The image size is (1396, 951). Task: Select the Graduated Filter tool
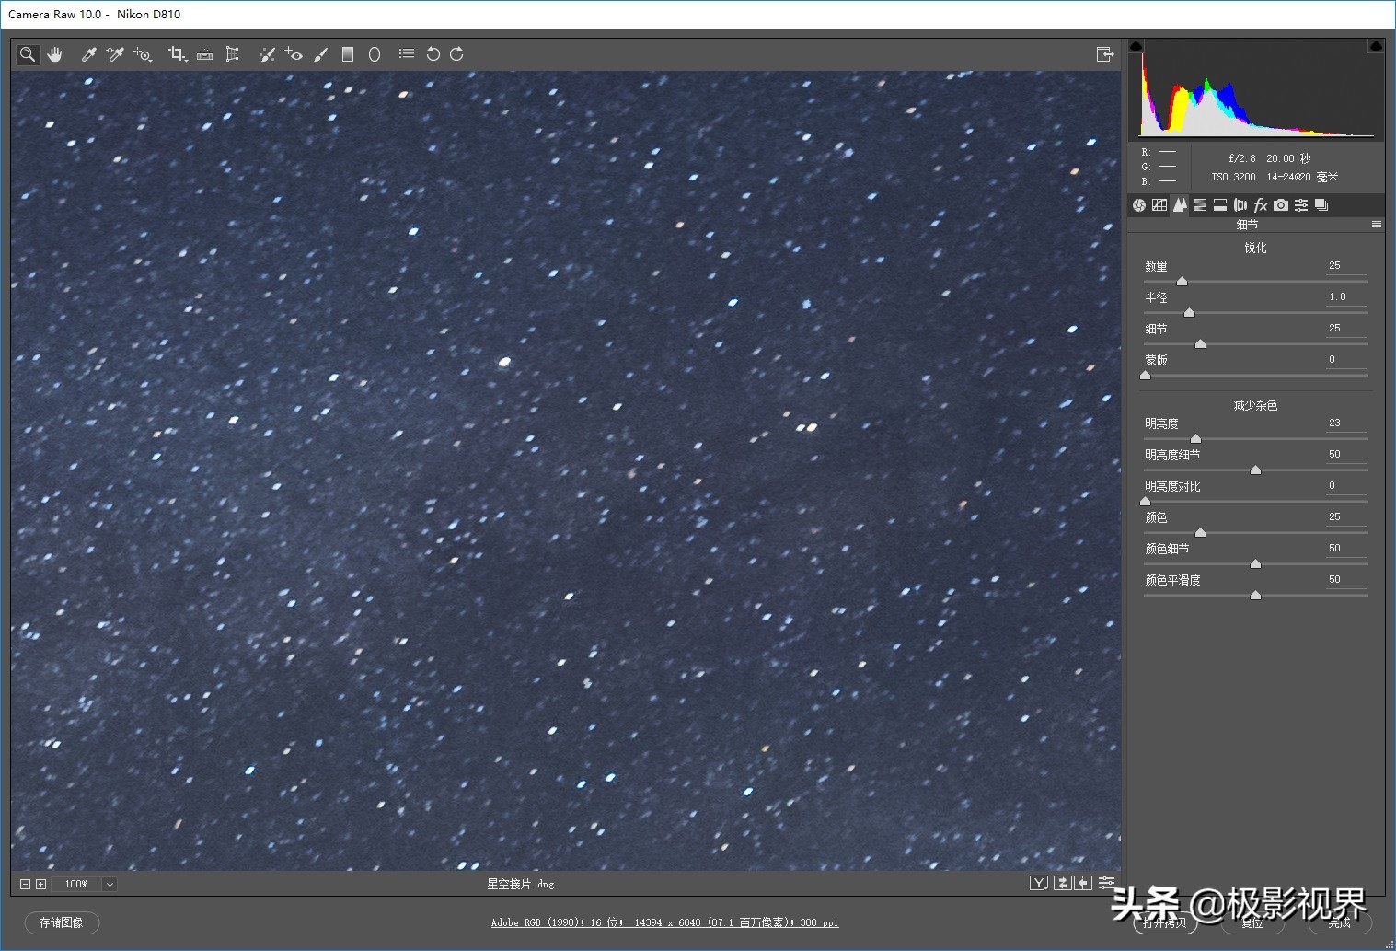tap(348, 54)
